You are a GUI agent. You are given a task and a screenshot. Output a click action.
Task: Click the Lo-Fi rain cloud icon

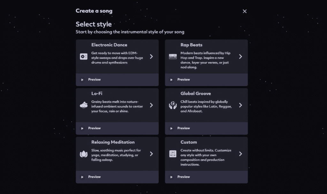[x=84, y=105]
